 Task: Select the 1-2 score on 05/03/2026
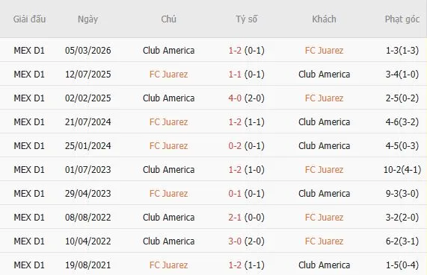tap(235, 51)
